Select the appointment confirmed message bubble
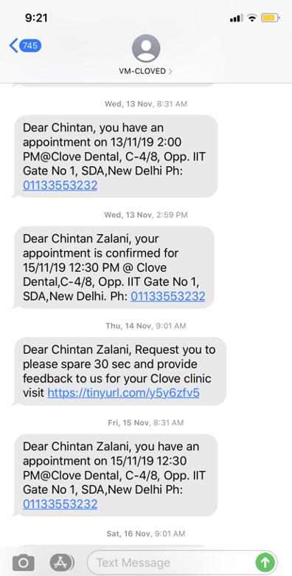The image size is (292, 576). click(113, 267)
